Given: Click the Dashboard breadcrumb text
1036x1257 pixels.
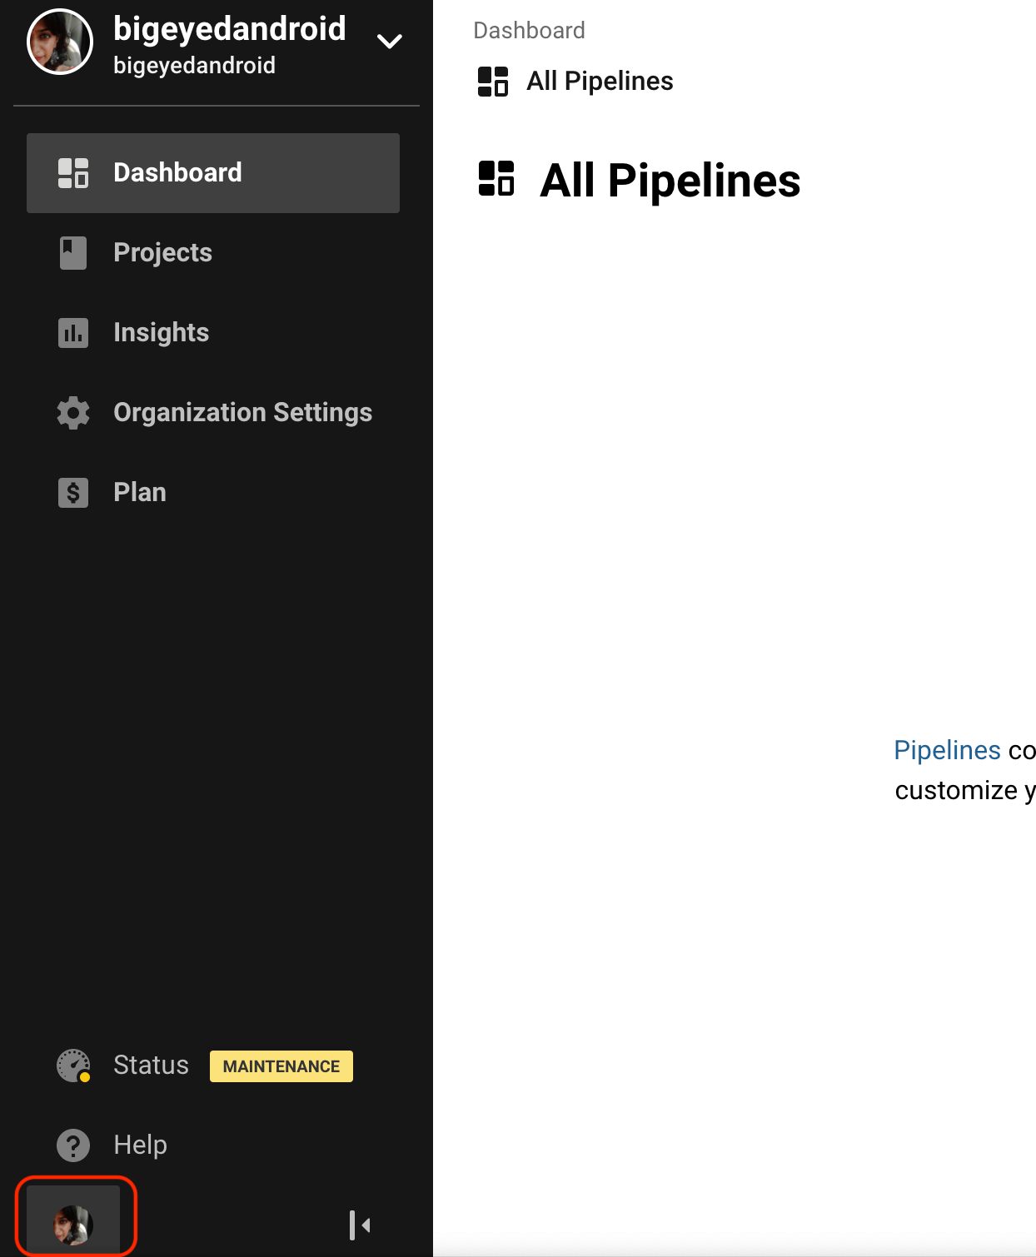Looking at the screenshot, I should point(529,31).
